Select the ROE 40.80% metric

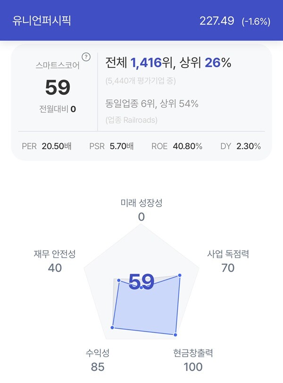pos(177,146)
